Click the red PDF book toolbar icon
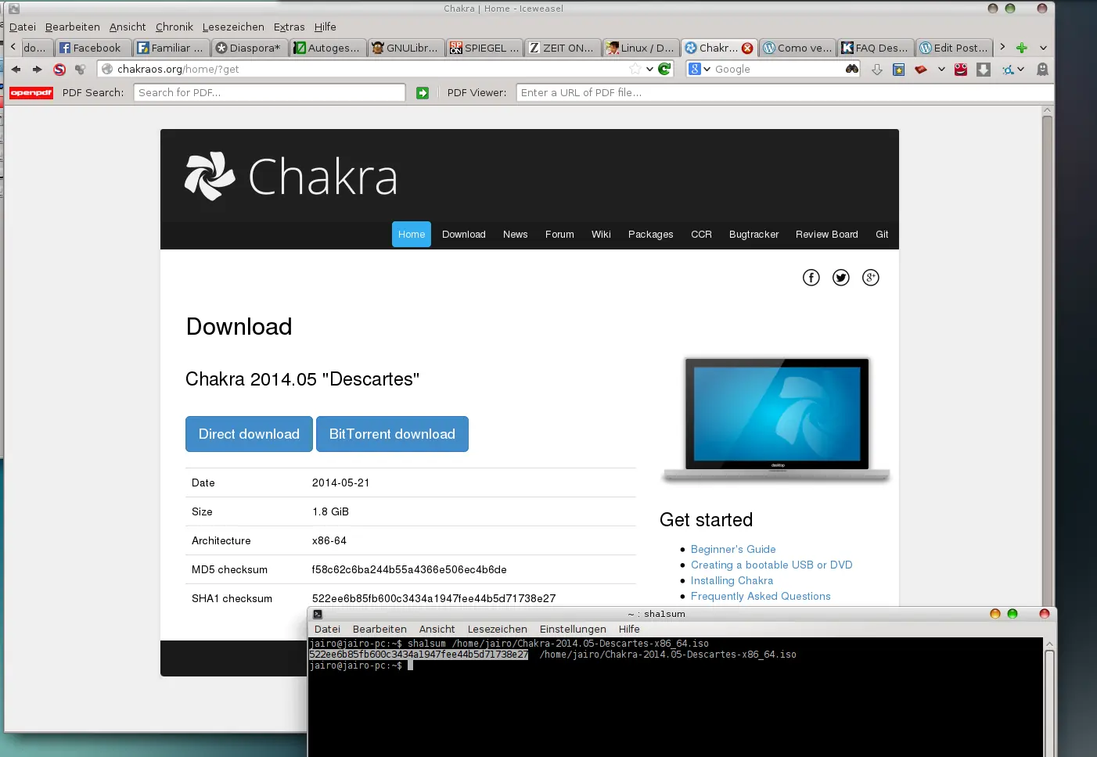This screenshot has height=757, width=1097. tap(921, 70)
